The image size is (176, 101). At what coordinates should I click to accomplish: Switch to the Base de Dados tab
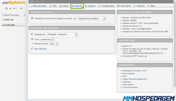click(x=38, y=6)
